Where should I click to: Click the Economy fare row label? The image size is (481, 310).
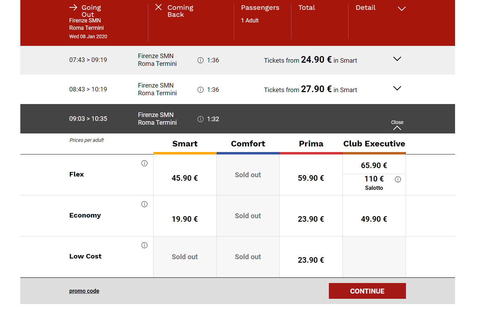coord(85,215)
